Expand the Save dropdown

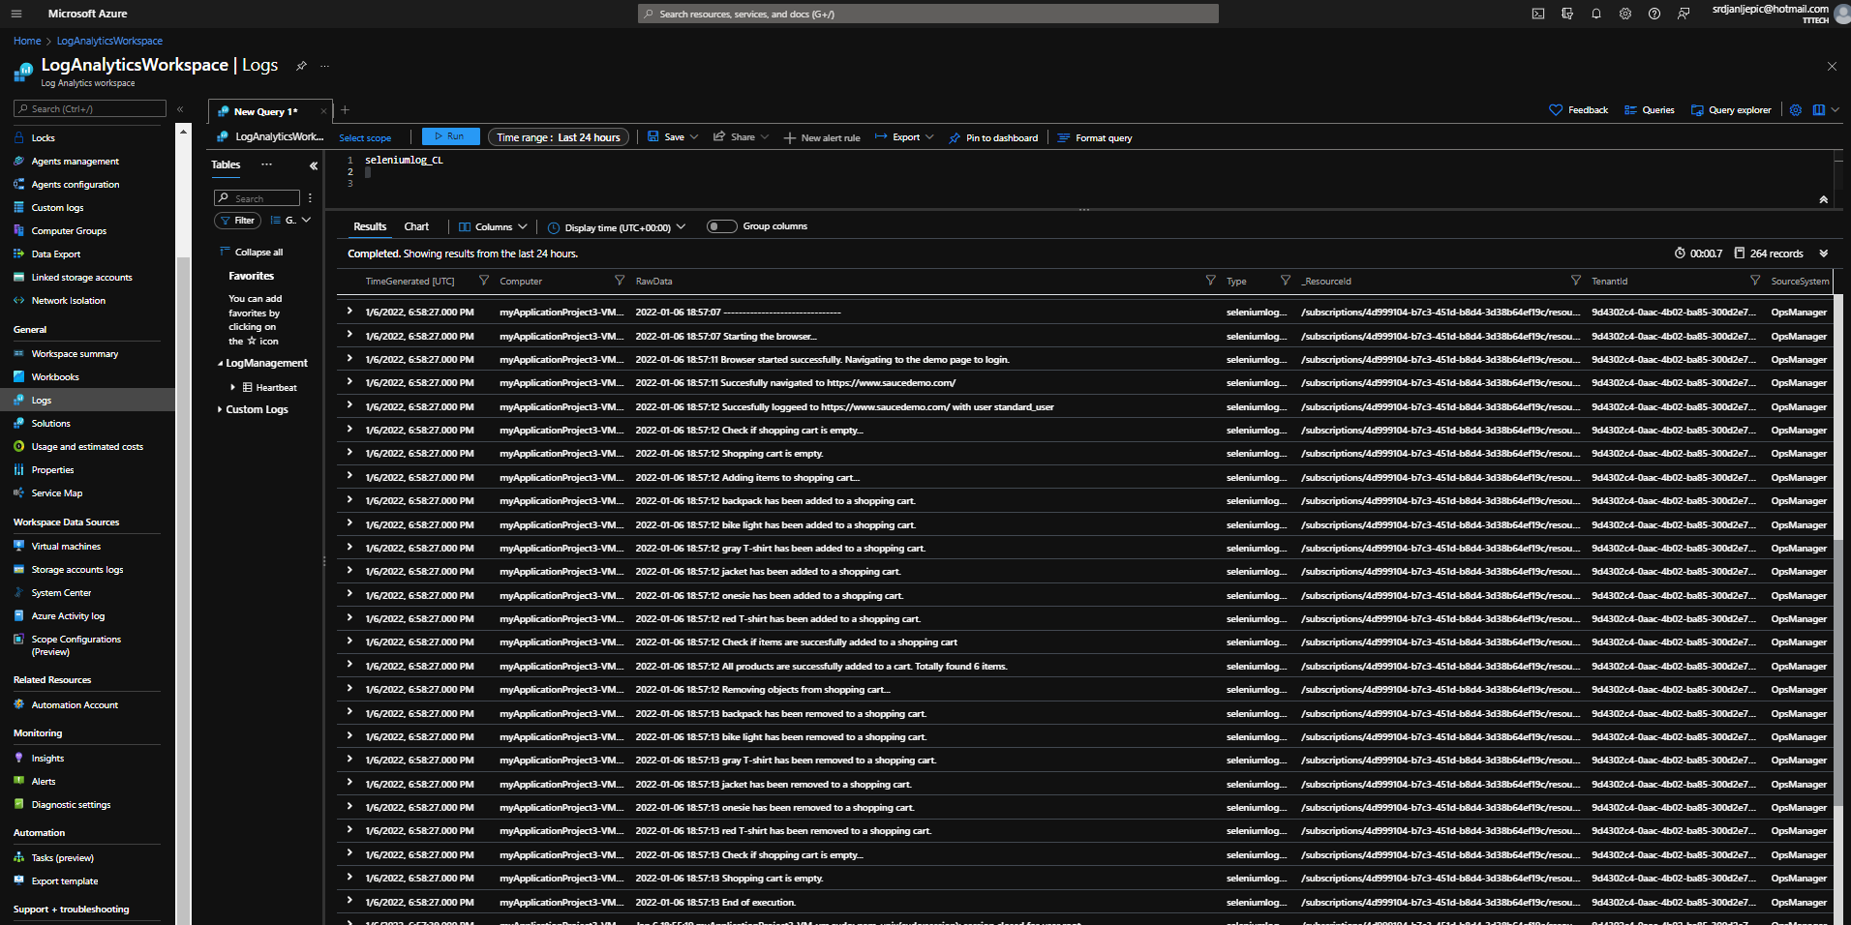tap(673, 137)
